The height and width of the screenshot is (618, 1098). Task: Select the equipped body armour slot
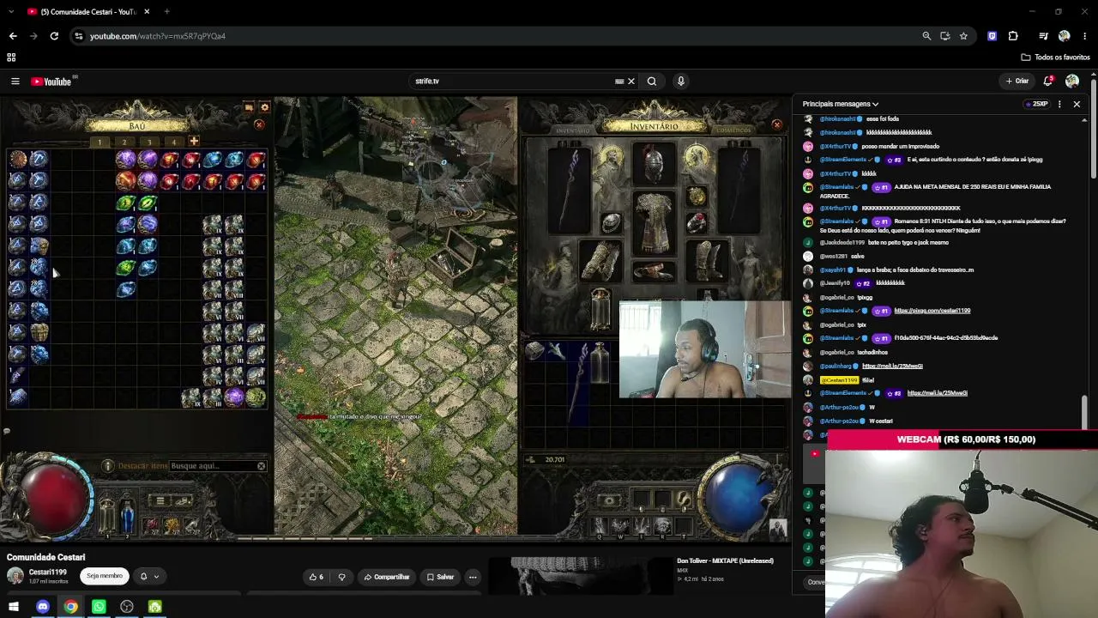(654, 221)
